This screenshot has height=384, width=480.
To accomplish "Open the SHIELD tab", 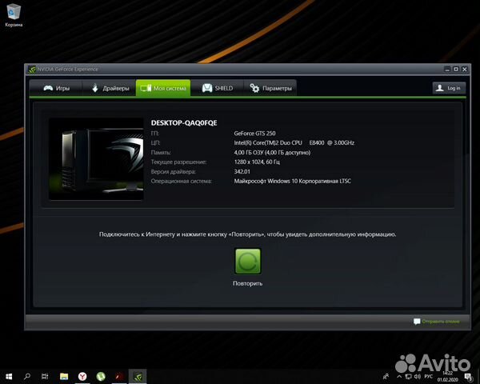I will [218, 88].
